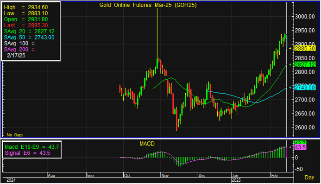Click the cyan 2743.00 average price tag

[x=305, y=88]
